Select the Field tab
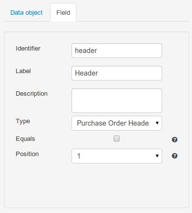 (63, 13)
